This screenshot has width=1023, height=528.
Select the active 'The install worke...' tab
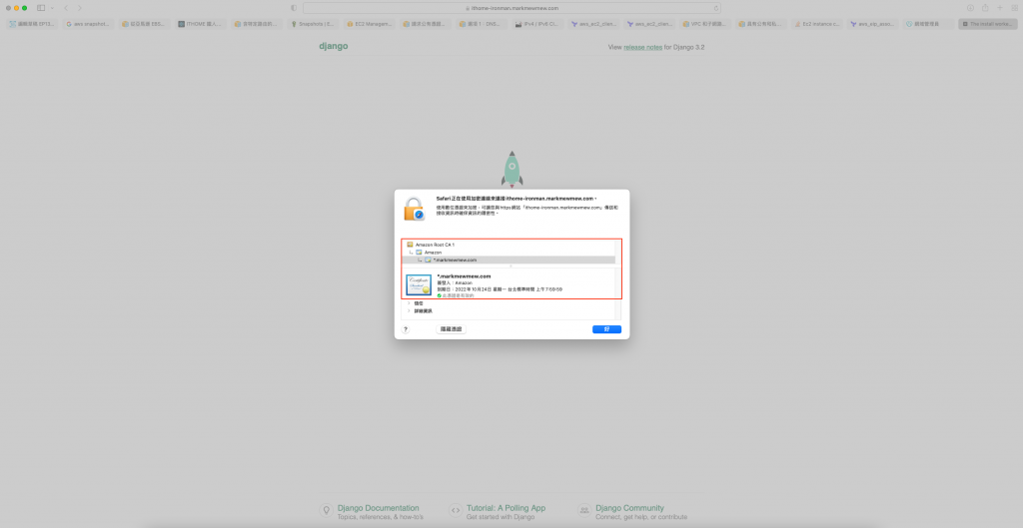988,24
